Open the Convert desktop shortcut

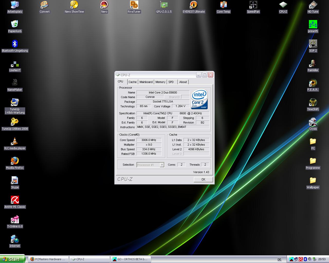pos(44,7)
